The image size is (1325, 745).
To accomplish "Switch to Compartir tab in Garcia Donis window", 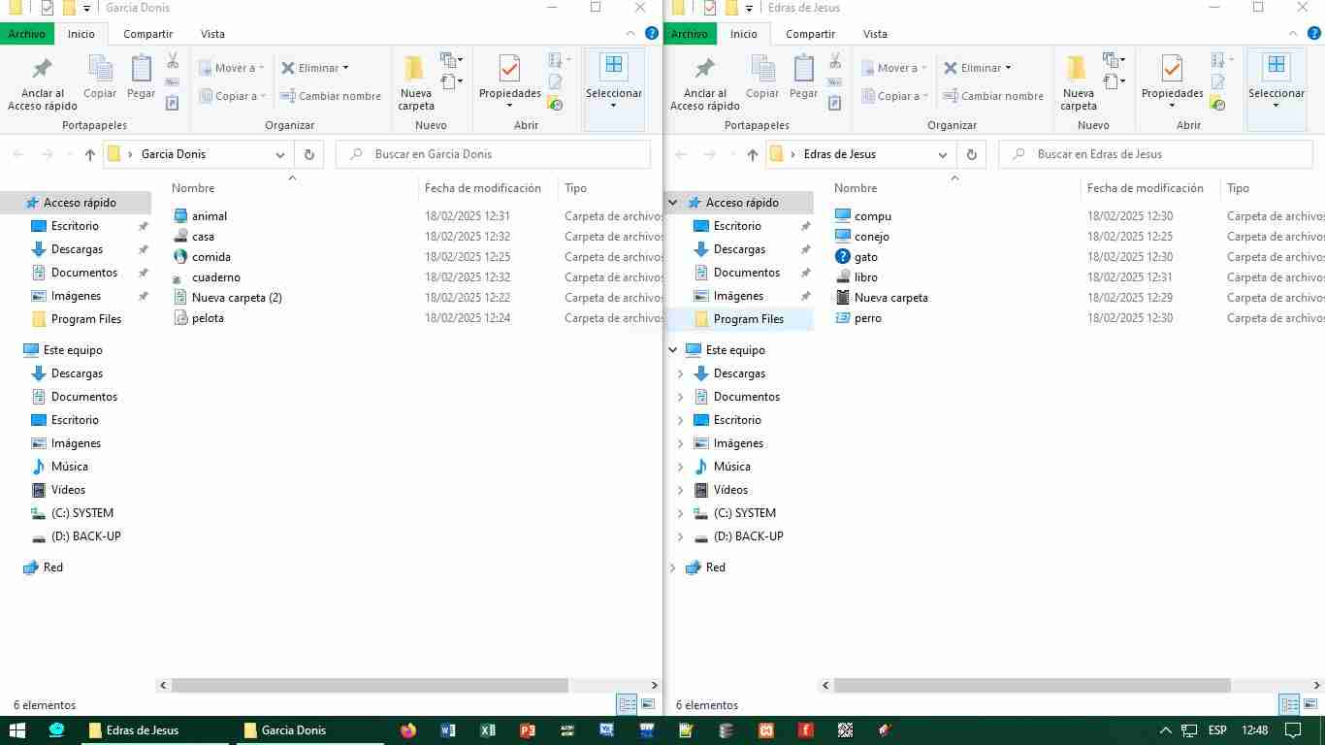I will pyautogui.click(x=148, y=34).
